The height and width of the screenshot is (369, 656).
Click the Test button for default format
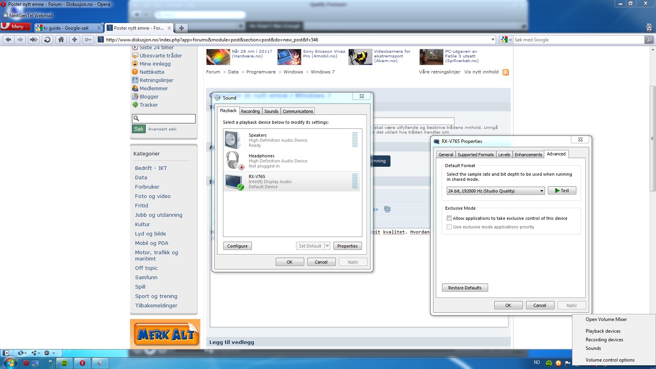(562, 191)
